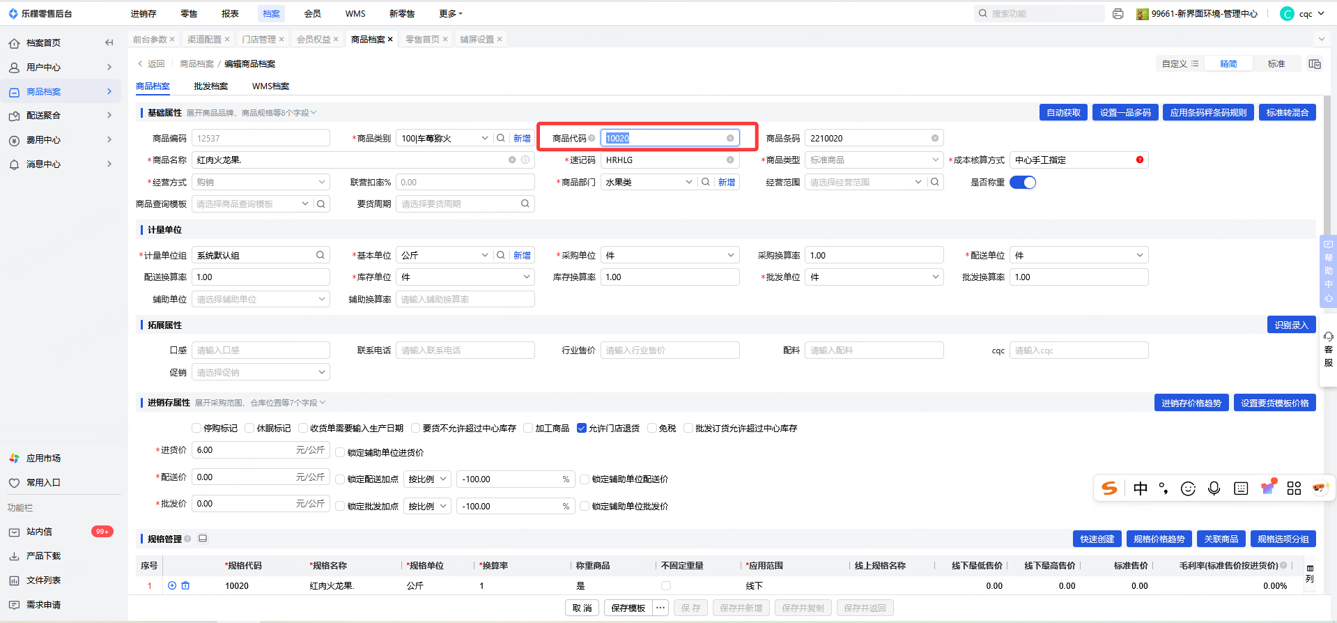Click search icon beside 经营范围 dropdown

(x=935, y=182)
